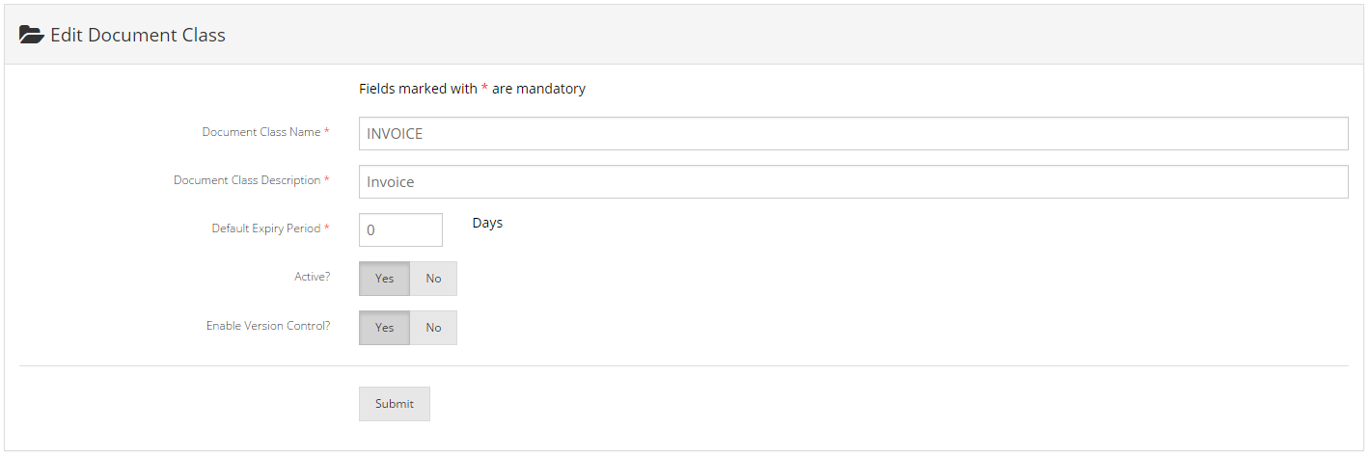Choose No for Enable Version Control
The width and height of the screenshot is (1371, 456).
pos(433,328)
